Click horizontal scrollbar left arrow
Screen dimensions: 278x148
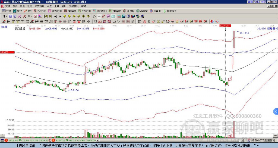[x=97, y=140]
